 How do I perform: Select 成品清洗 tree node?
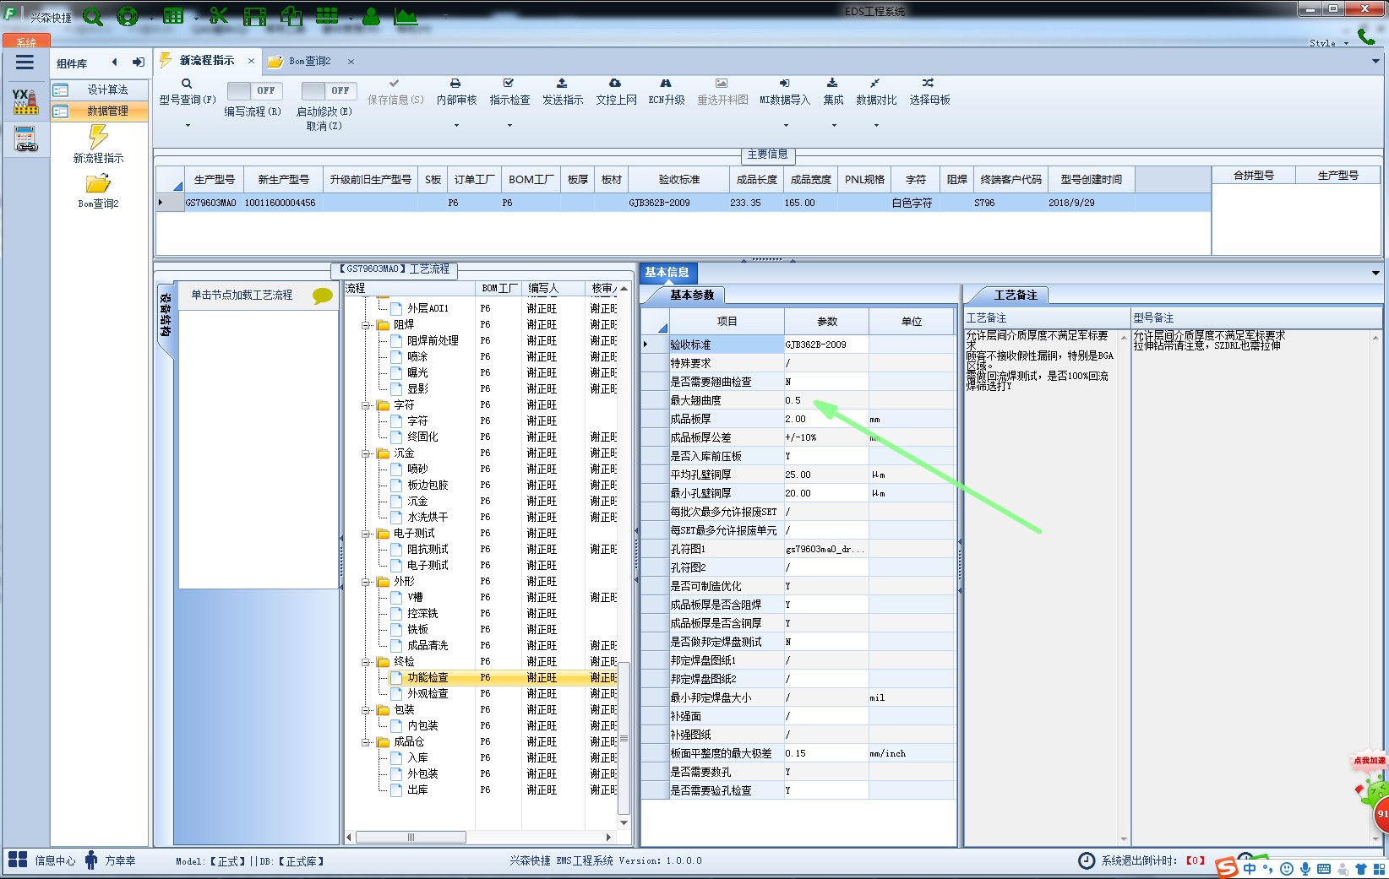point(428,645)
